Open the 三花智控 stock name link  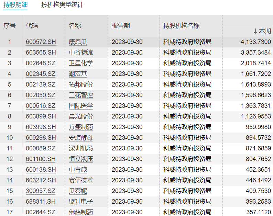81,95
